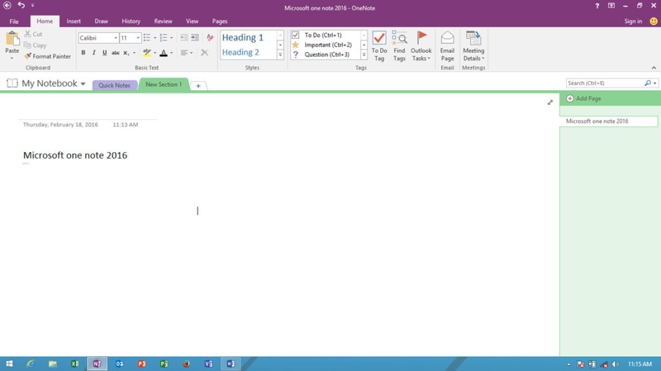
Task: Click the search magnifier icon
Action: coord(647,83)
